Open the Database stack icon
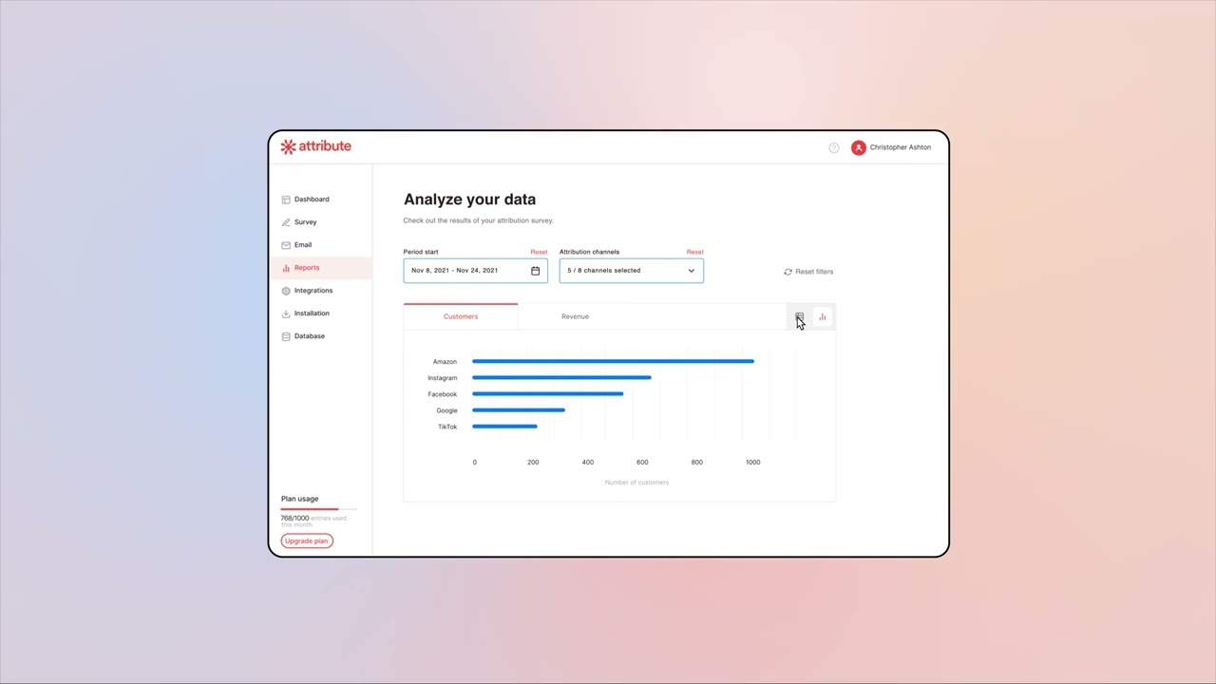This screenshot has height=684, width=1216. coord(286,335)
